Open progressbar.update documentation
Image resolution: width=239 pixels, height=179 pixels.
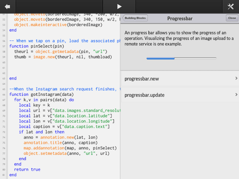tap(180, 95)
